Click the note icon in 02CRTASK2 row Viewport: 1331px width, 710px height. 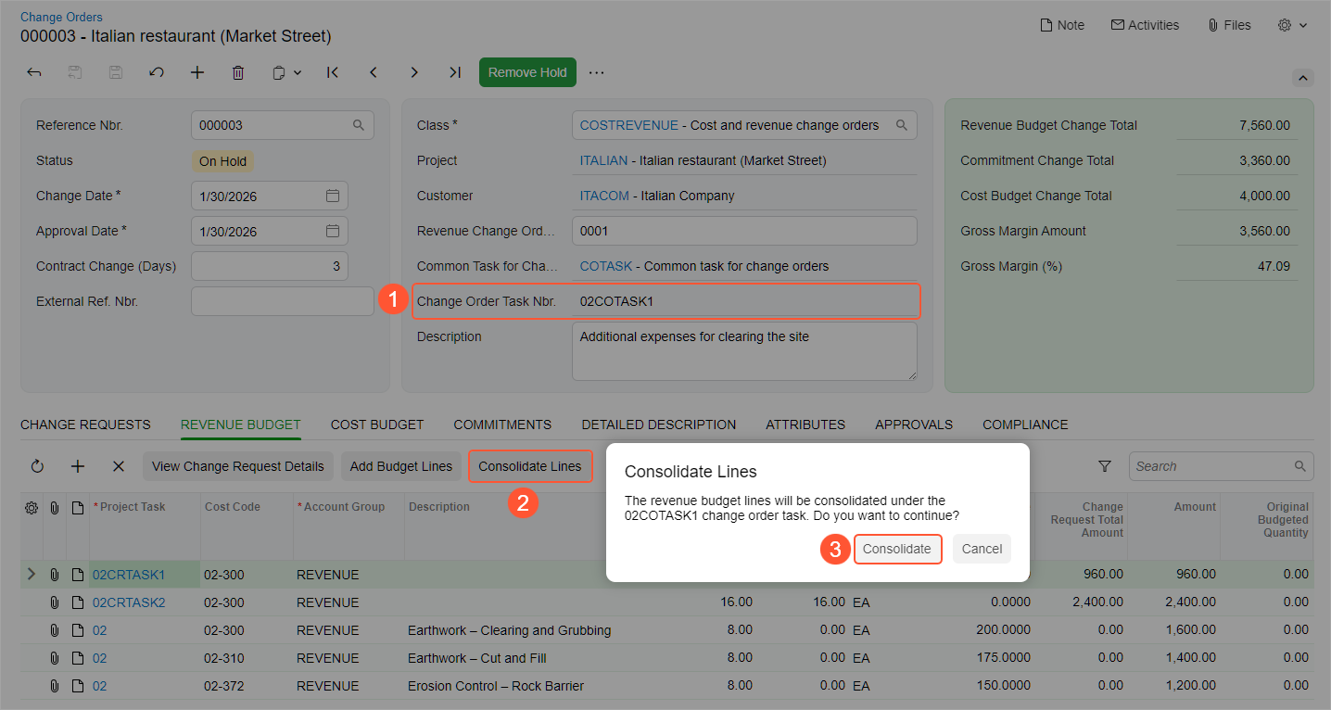pyautogui.click(x=78, y=602)
